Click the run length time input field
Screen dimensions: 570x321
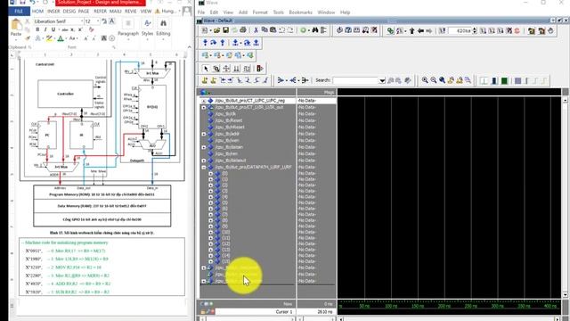click(460, 31)
